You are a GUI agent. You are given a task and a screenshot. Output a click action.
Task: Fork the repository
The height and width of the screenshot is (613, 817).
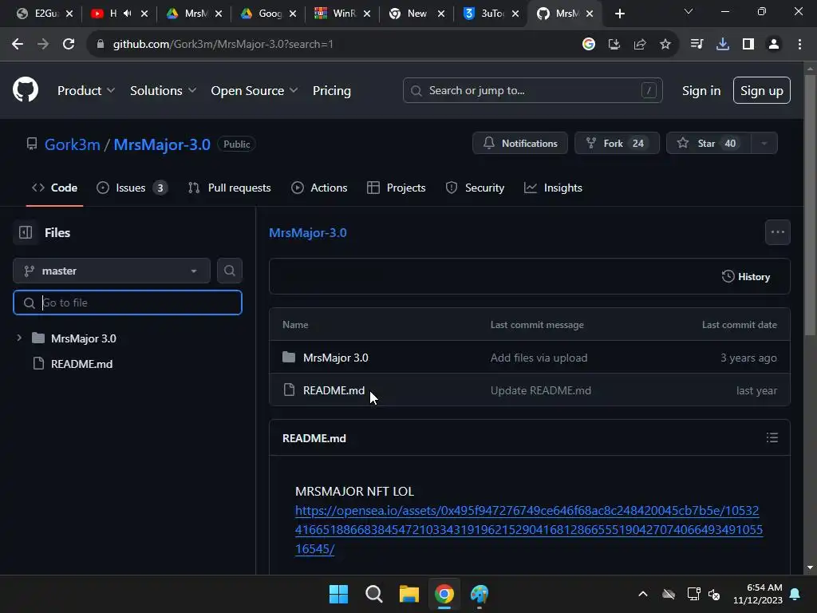(x=617, y=144)
